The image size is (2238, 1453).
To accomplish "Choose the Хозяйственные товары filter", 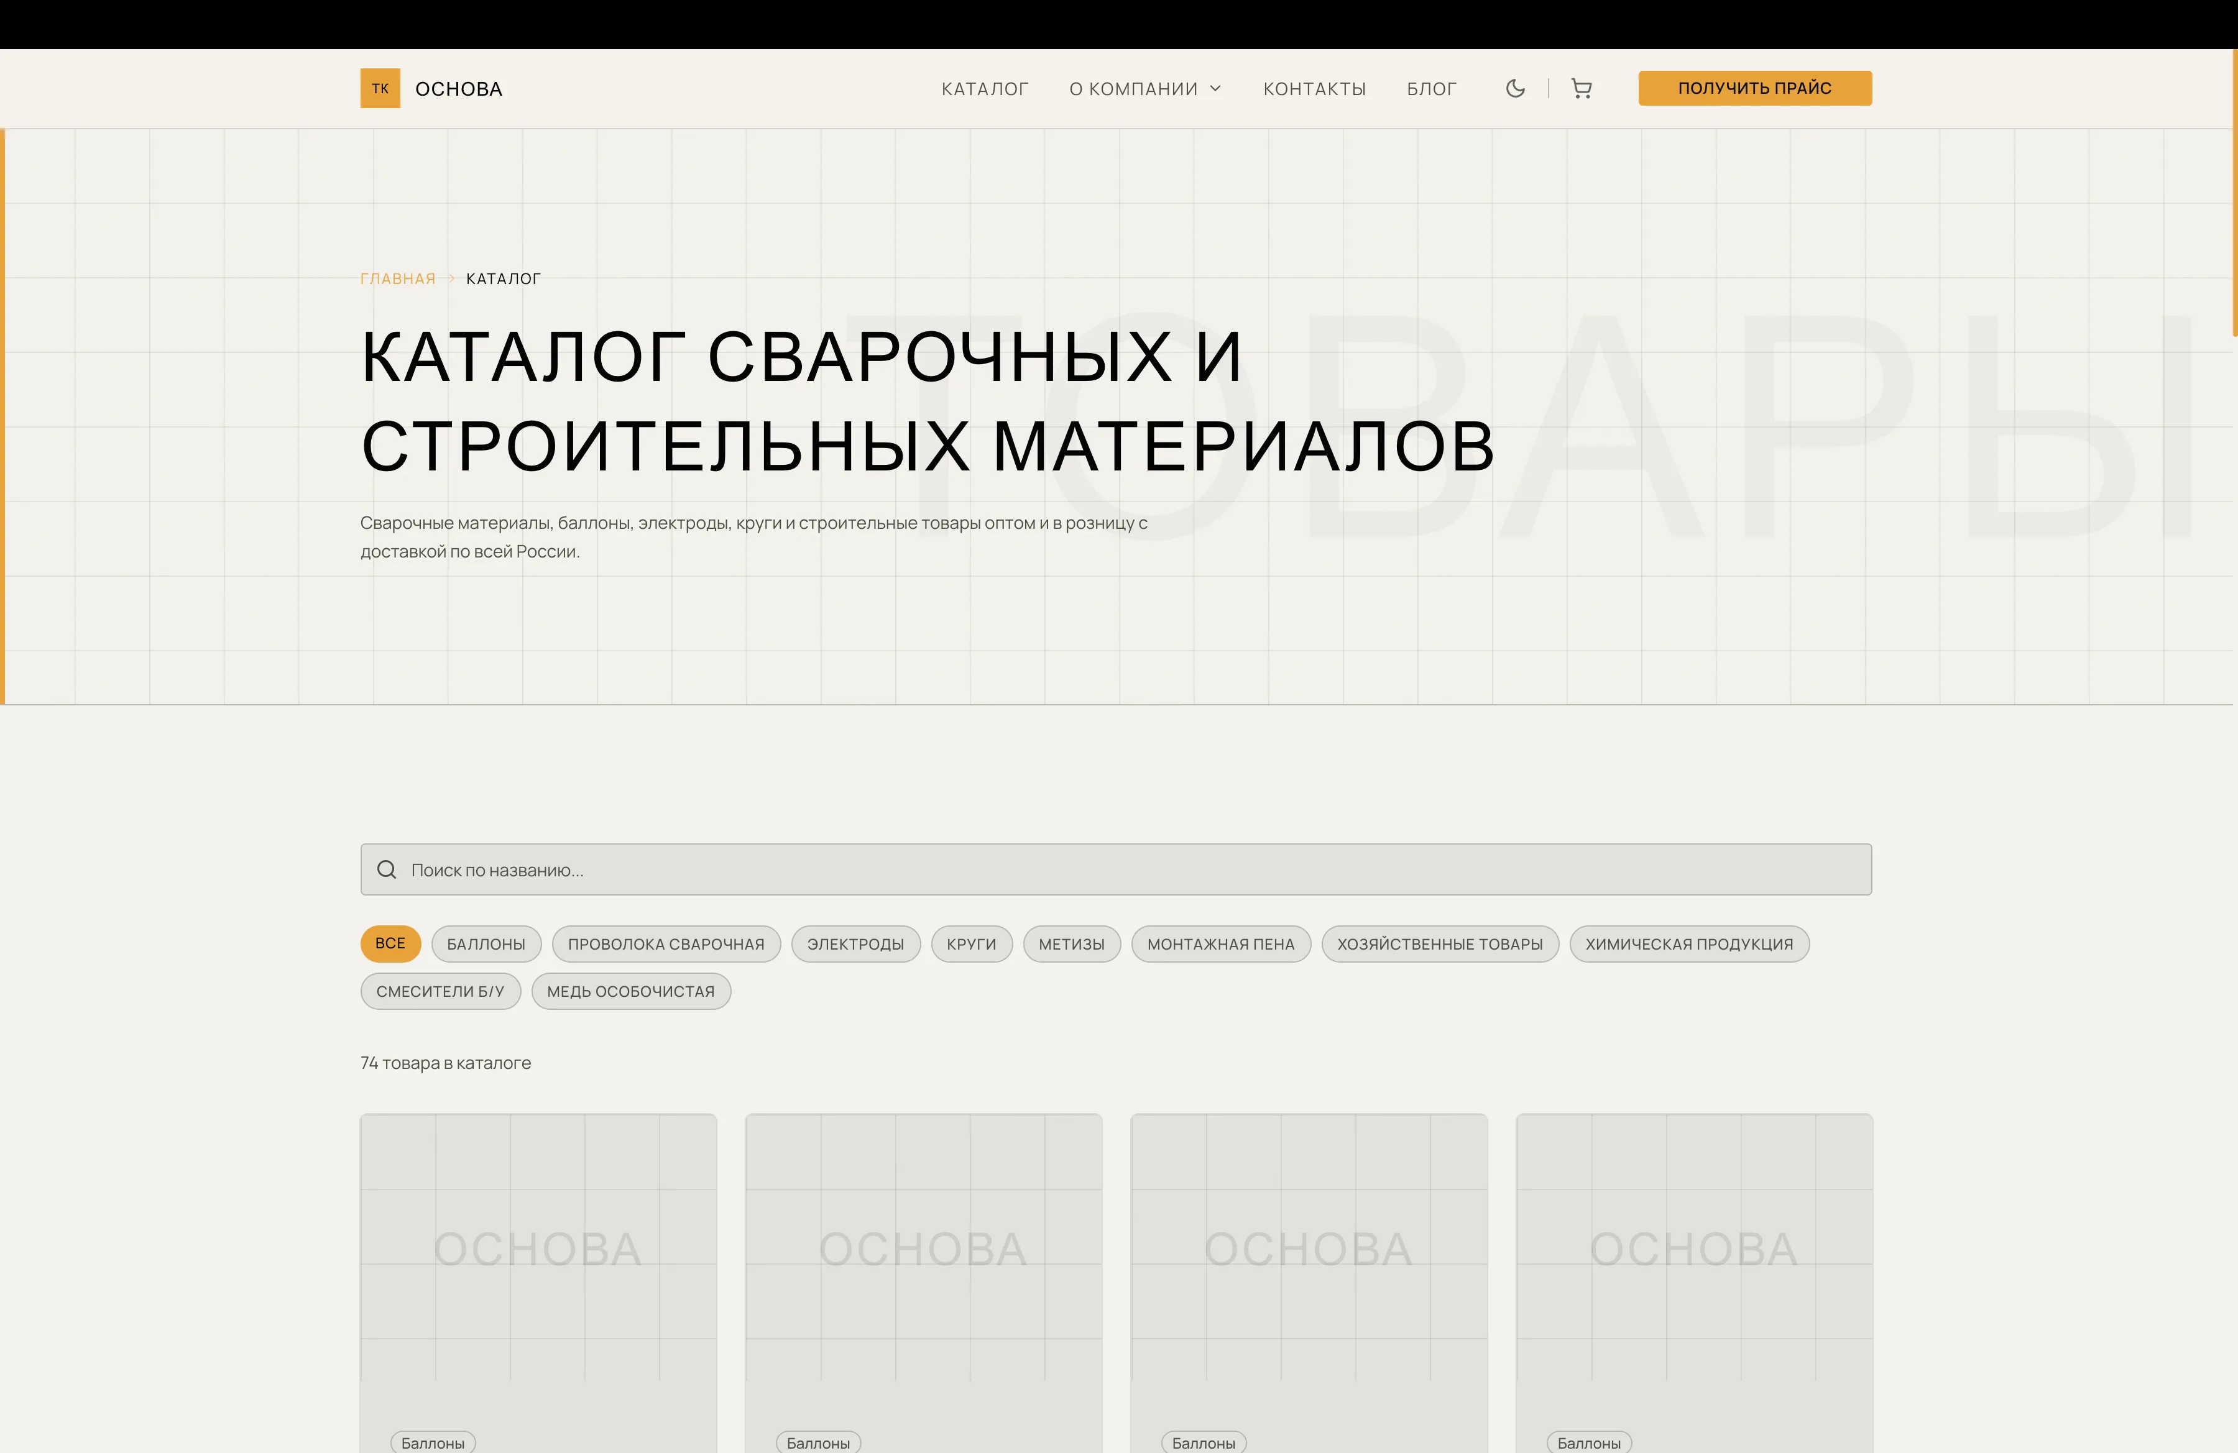I will (x=1440, y=943).
